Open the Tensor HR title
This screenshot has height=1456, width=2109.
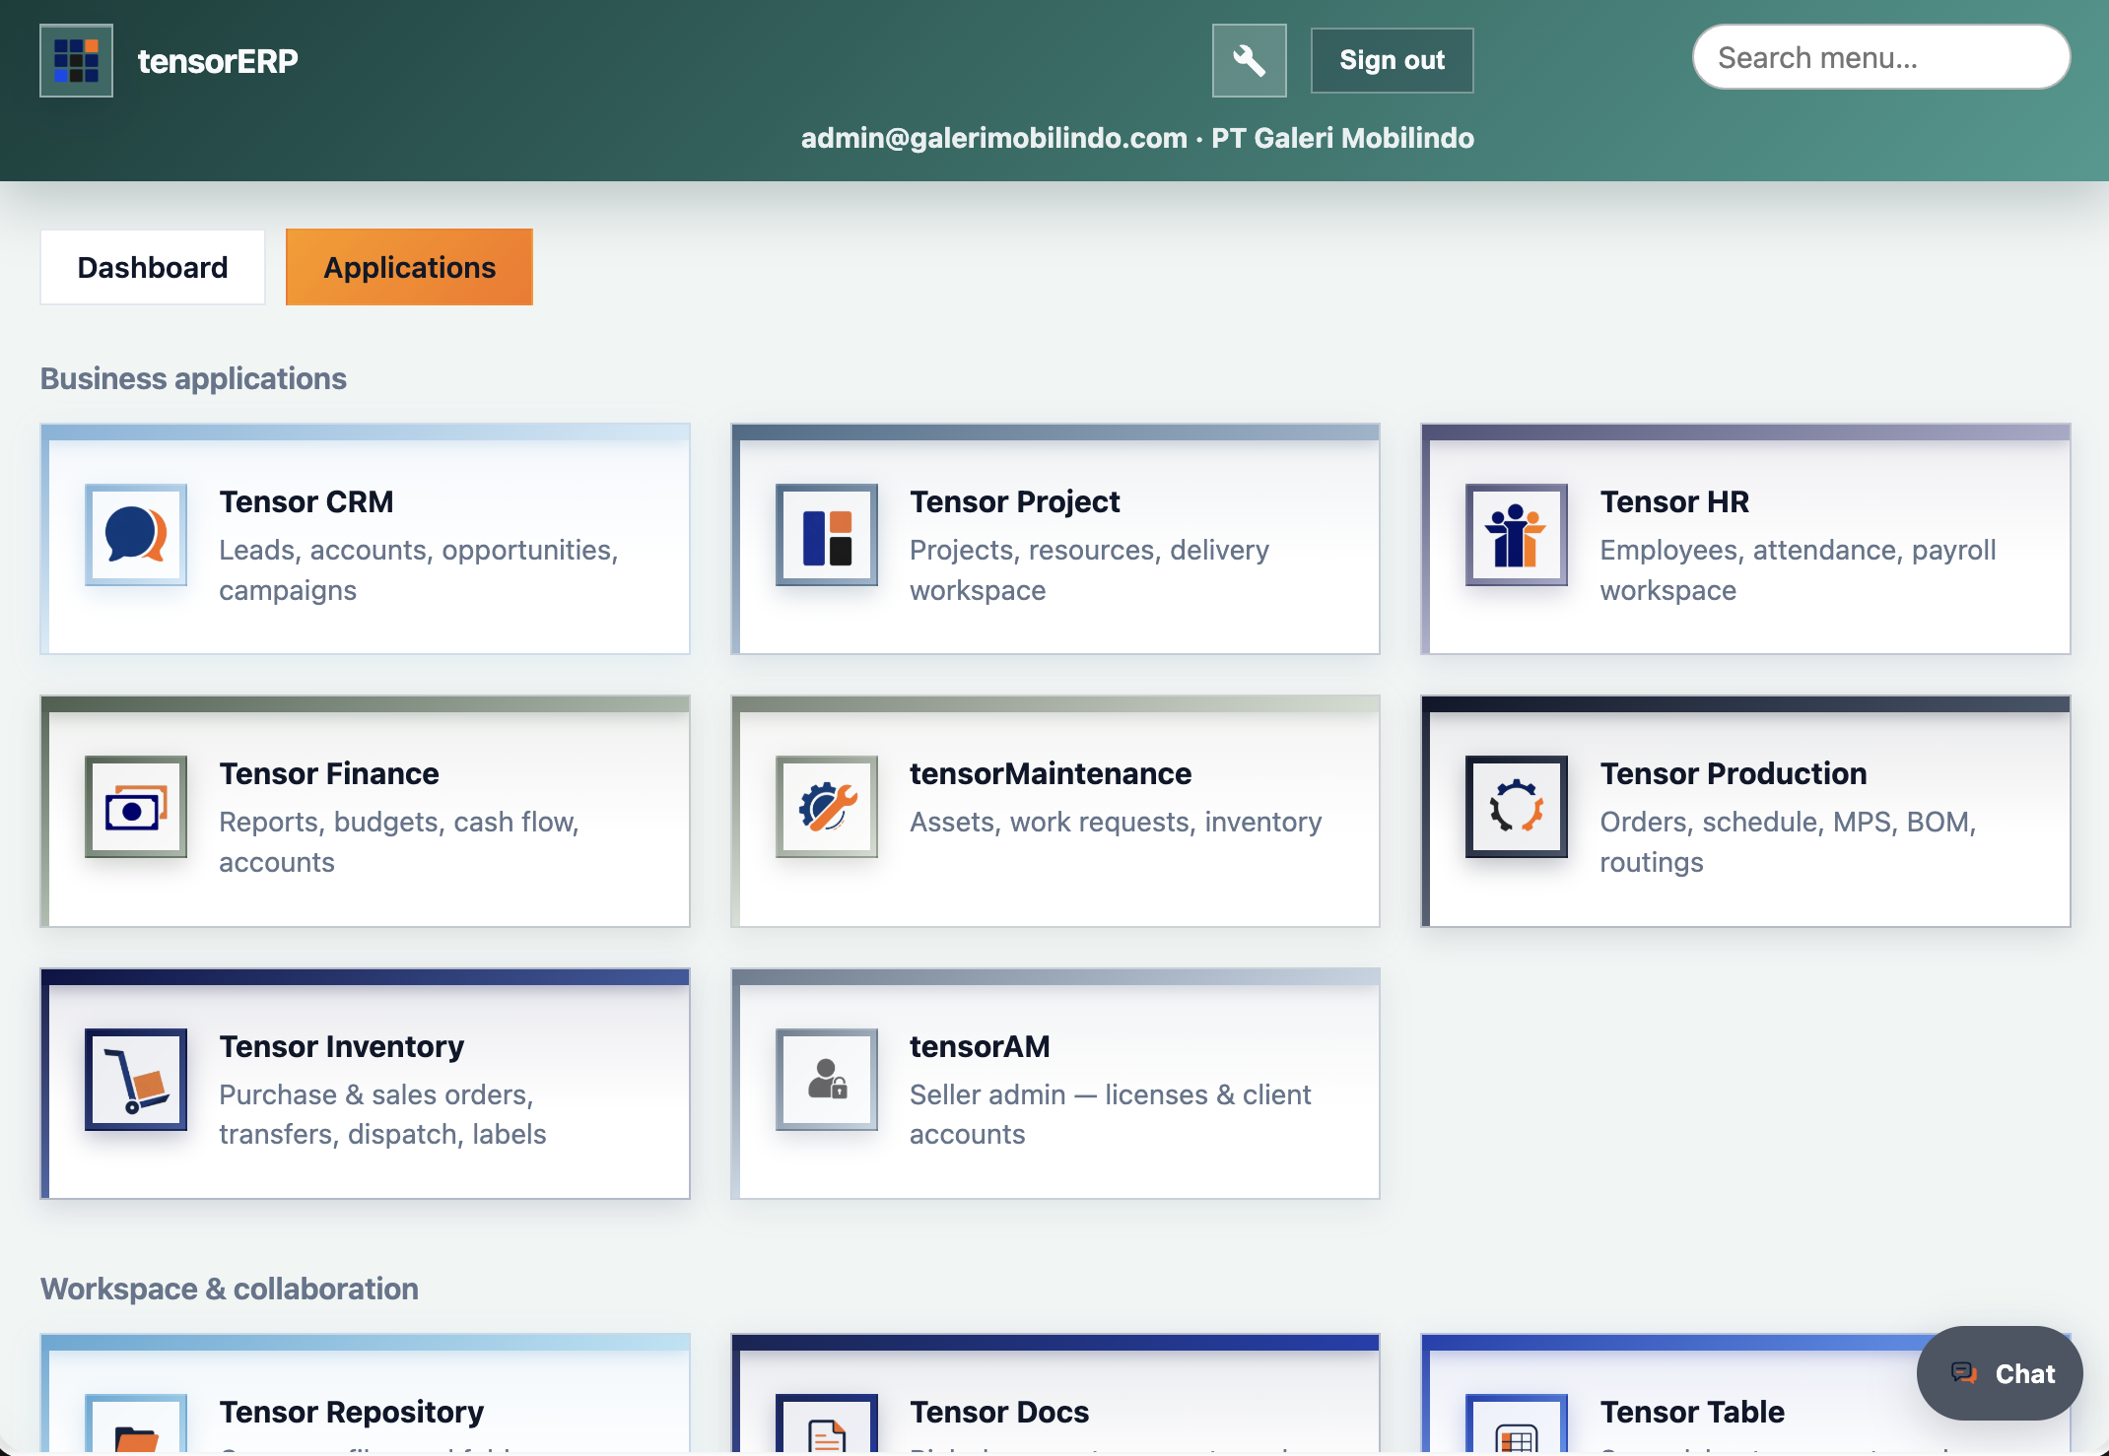[x=1674, y=501]
